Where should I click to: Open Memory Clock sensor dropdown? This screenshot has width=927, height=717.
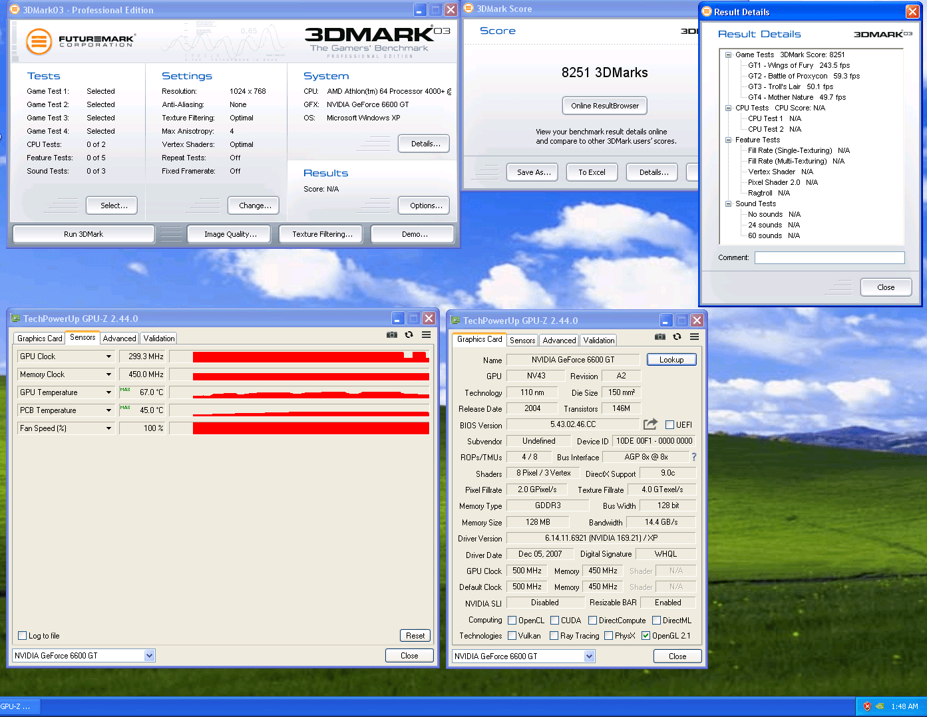click(108, 374)
